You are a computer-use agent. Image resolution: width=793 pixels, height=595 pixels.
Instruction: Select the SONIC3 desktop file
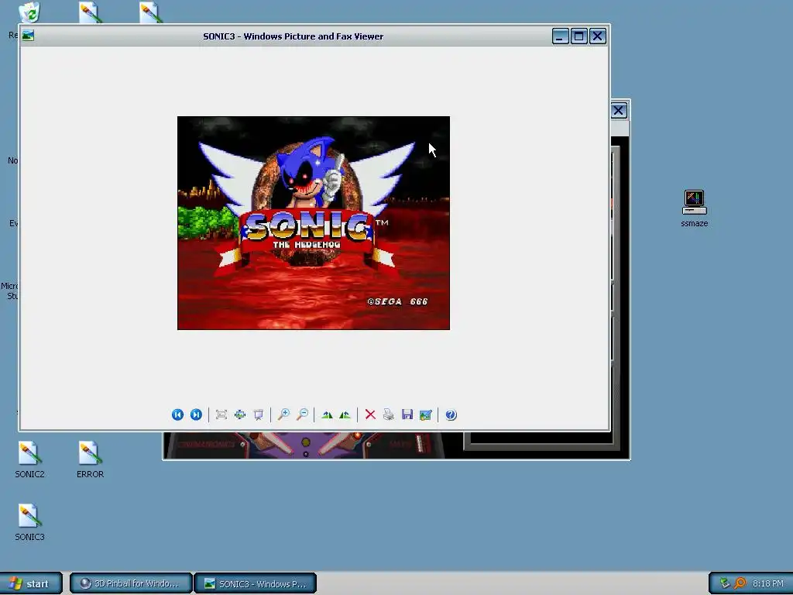pos(29,522)
